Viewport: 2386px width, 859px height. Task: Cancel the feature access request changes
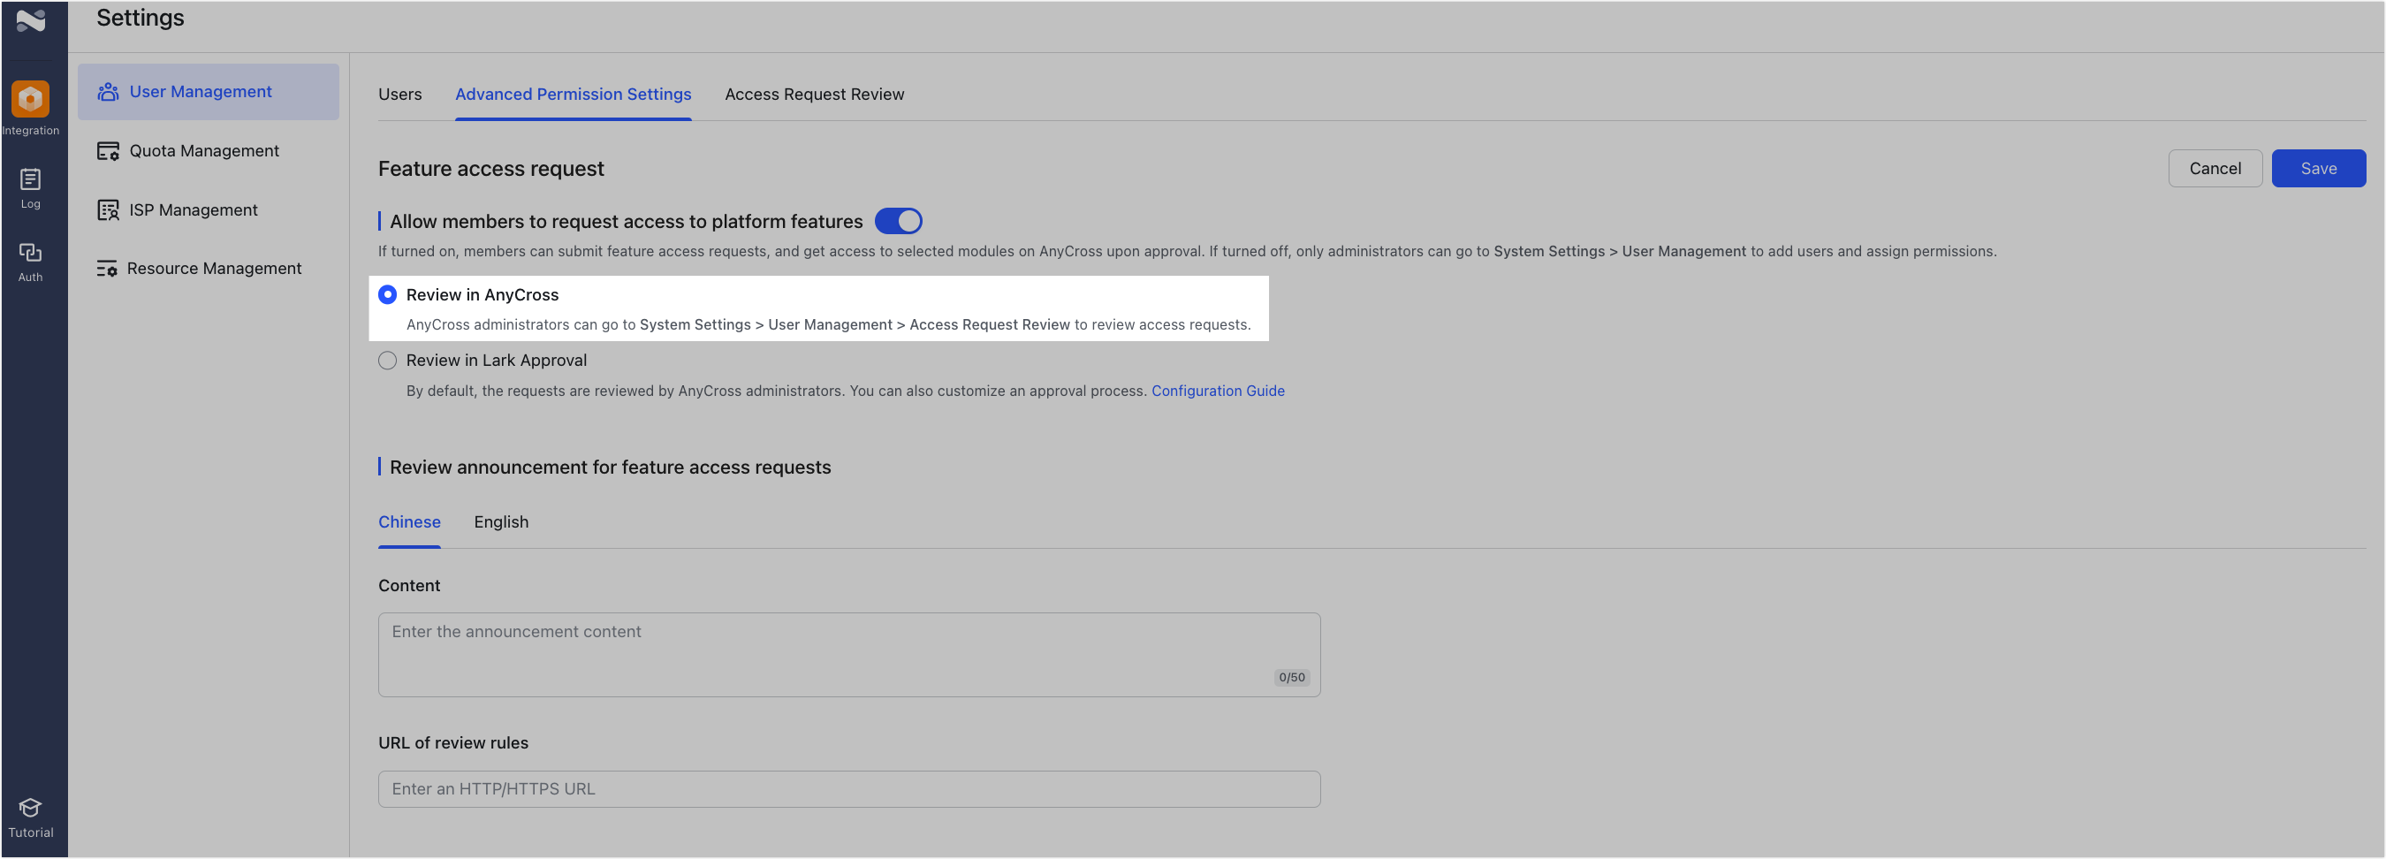(2215, 168)
